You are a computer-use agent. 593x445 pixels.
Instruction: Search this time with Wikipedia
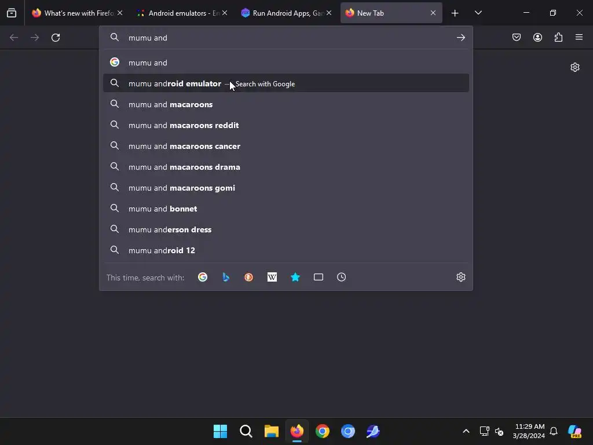coord(272,278)
